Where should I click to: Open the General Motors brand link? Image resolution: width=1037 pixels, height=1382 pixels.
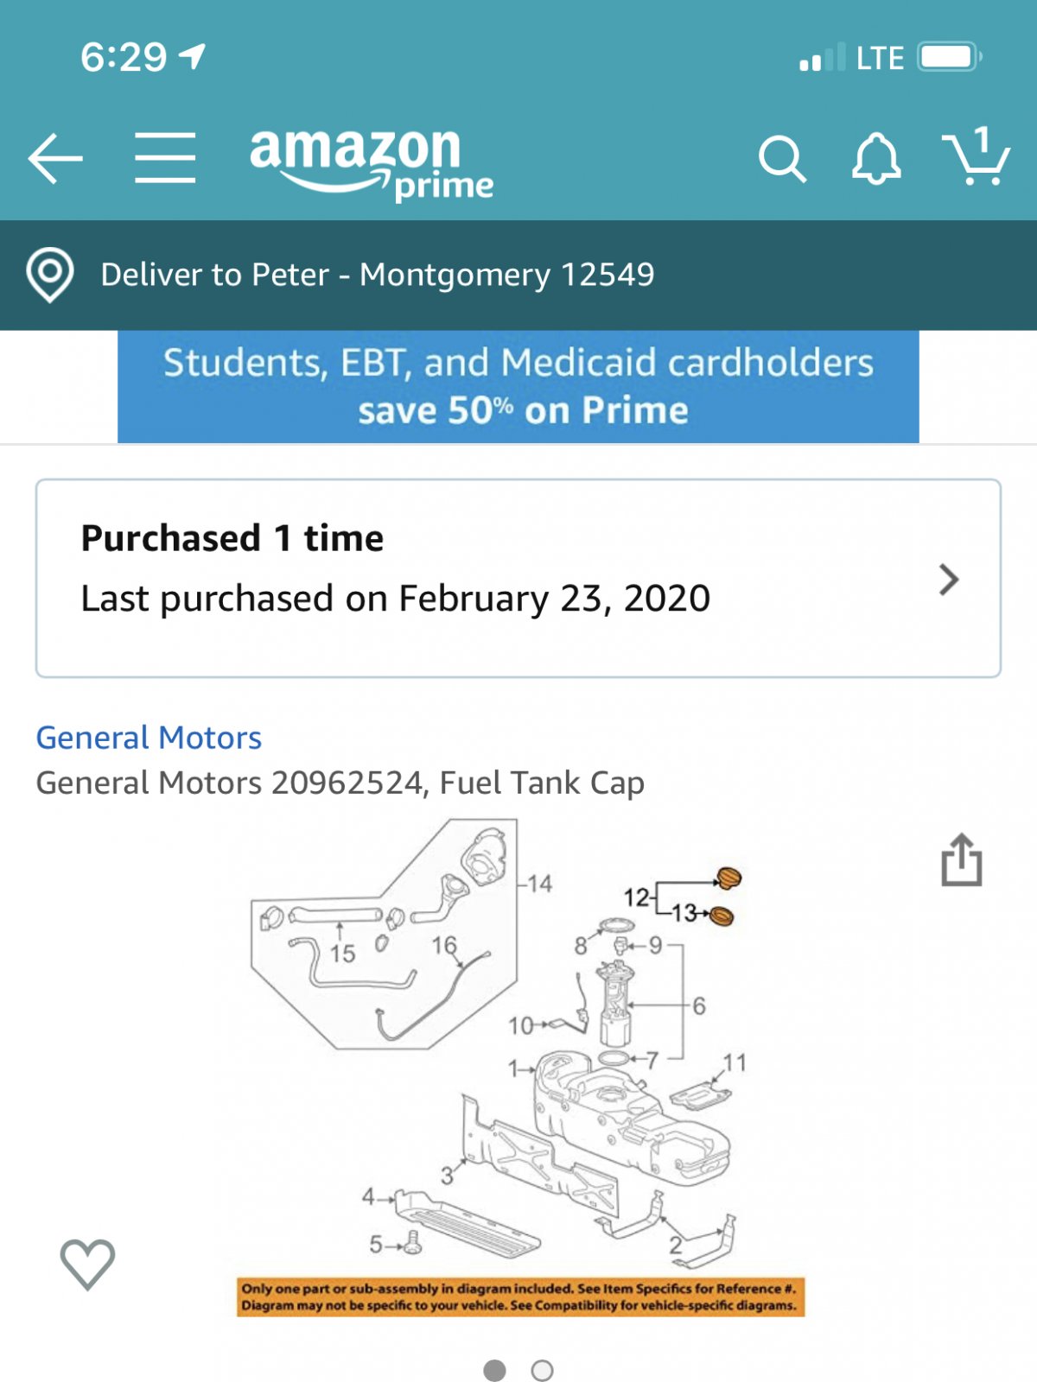click(x=149, y=738)
